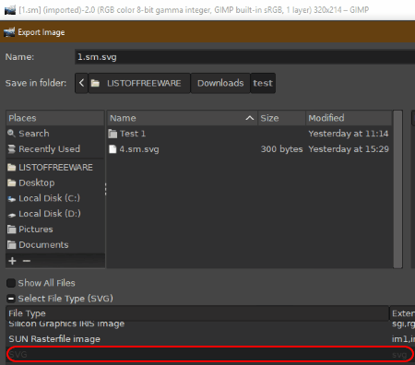Viewport: 415px width, 365px height.
Task: Enable the Show All Files checkbox
Action: point(11,283)
